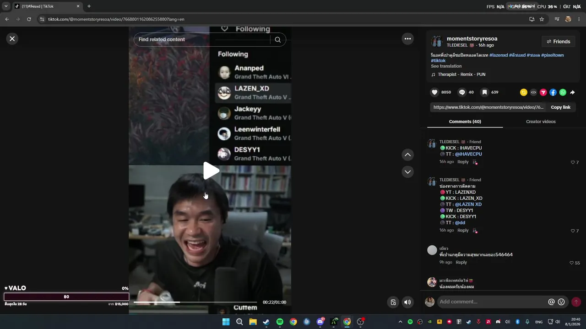Seek along the video progress bar
Viewport: 586px width, 329px height.
195,302
